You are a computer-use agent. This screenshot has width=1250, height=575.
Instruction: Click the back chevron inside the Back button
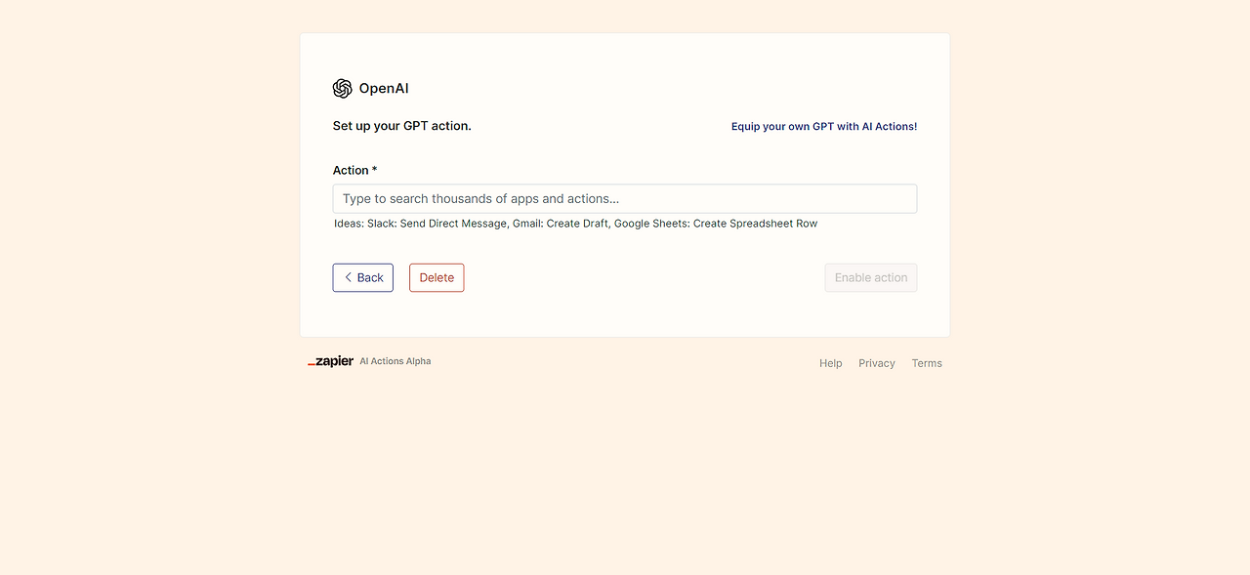(349, 277)
